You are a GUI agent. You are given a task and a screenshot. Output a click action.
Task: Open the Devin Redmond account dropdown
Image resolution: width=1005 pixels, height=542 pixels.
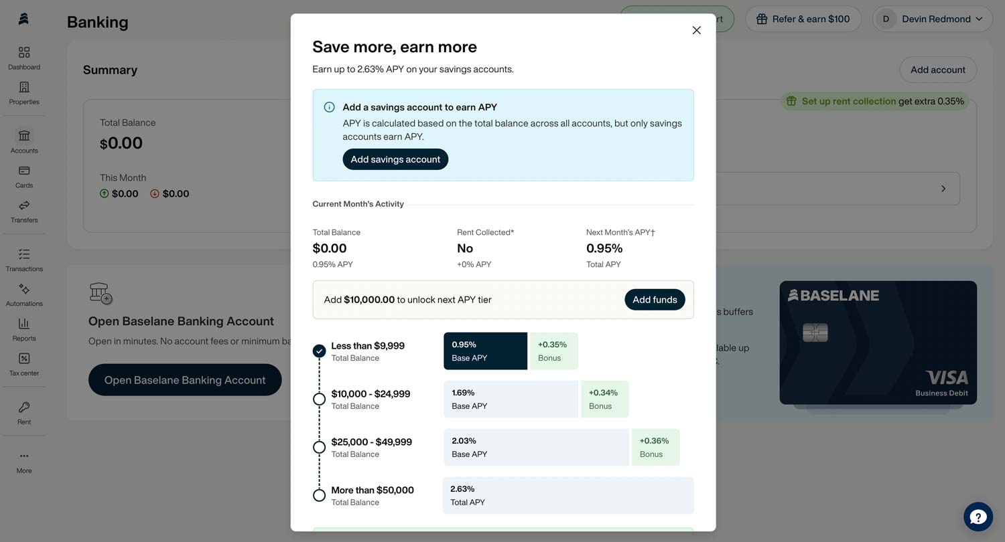tap(931, 19)
